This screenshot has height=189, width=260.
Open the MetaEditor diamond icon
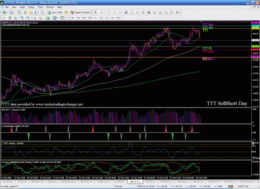pyautogui.click(x=66, y=12)
